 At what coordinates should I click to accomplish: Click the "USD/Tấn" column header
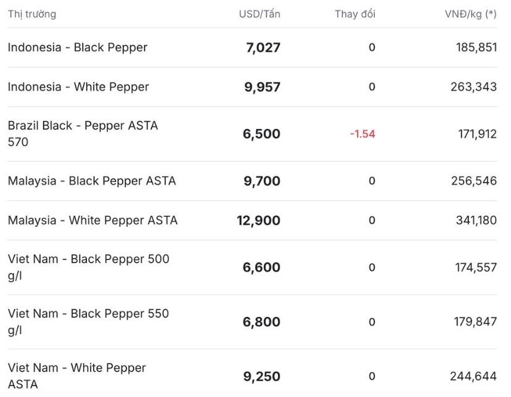[260, 14]
